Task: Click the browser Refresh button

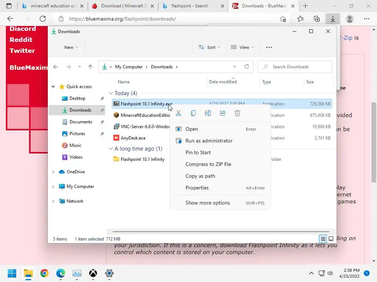Action: click(43, 19)
